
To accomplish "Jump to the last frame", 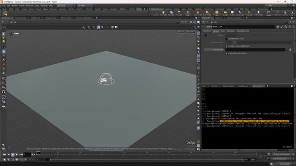I will (21, 154).
